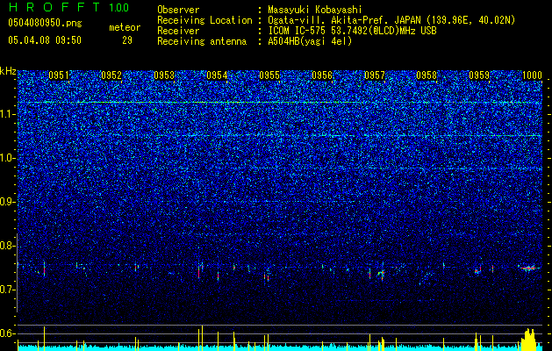The height and width of the screenshot is (351, 552).
Task: Click the 'Observer' field label
Action: [178, 10]
